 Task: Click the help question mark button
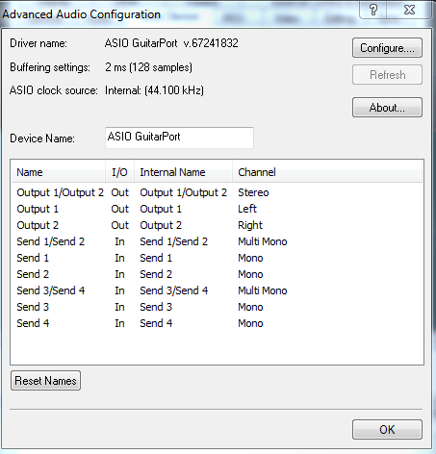click(373, 10)
